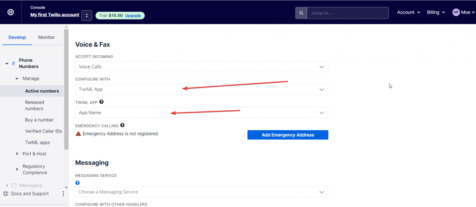476x207 pixels.
Task: Click the Upgrade link
Action: (x=133, y=15)
